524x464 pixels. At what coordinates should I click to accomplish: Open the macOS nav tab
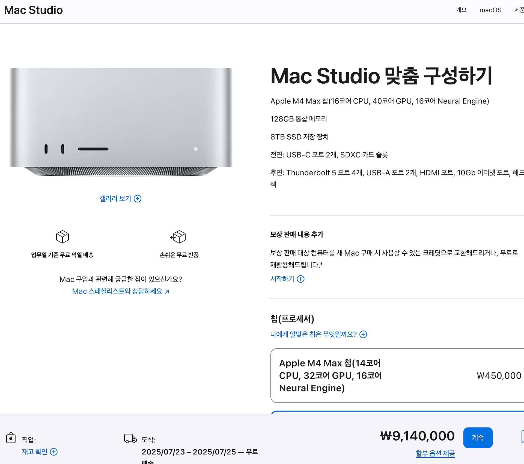[x=490, y=10]
